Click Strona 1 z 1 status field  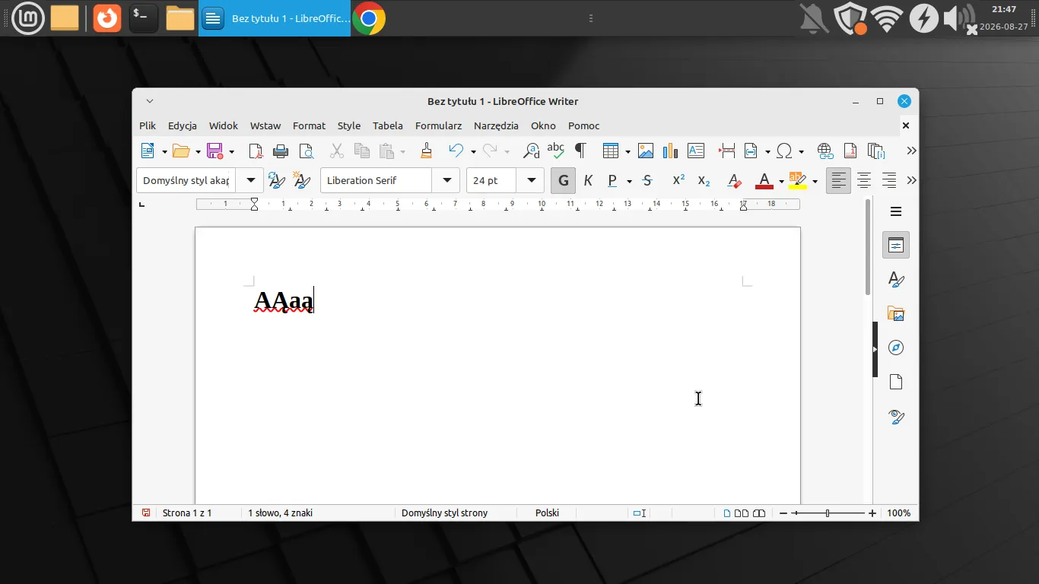187,513
